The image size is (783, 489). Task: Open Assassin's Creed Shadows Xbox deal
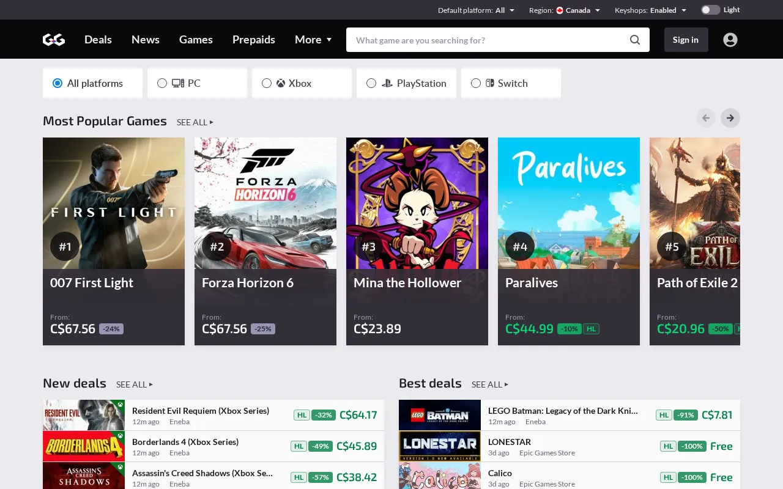[202, 473]
